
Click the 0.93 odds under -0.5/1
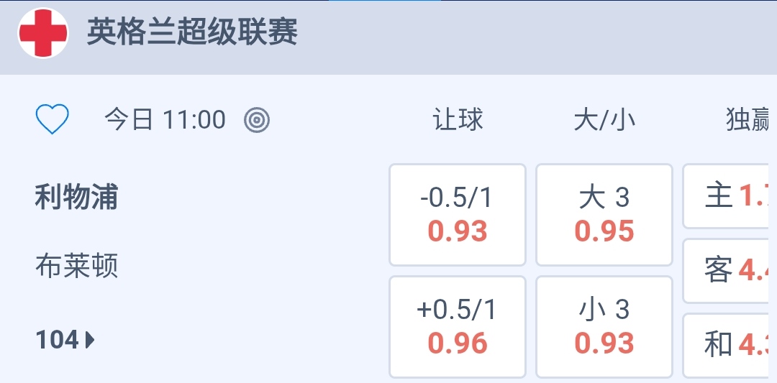[458, 231]
